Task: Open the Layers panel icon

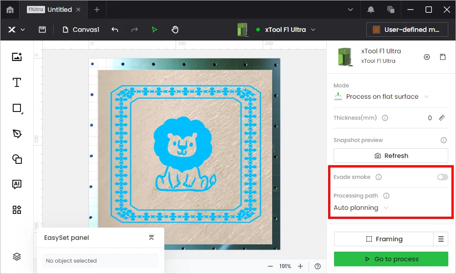Action: point(17,257)
